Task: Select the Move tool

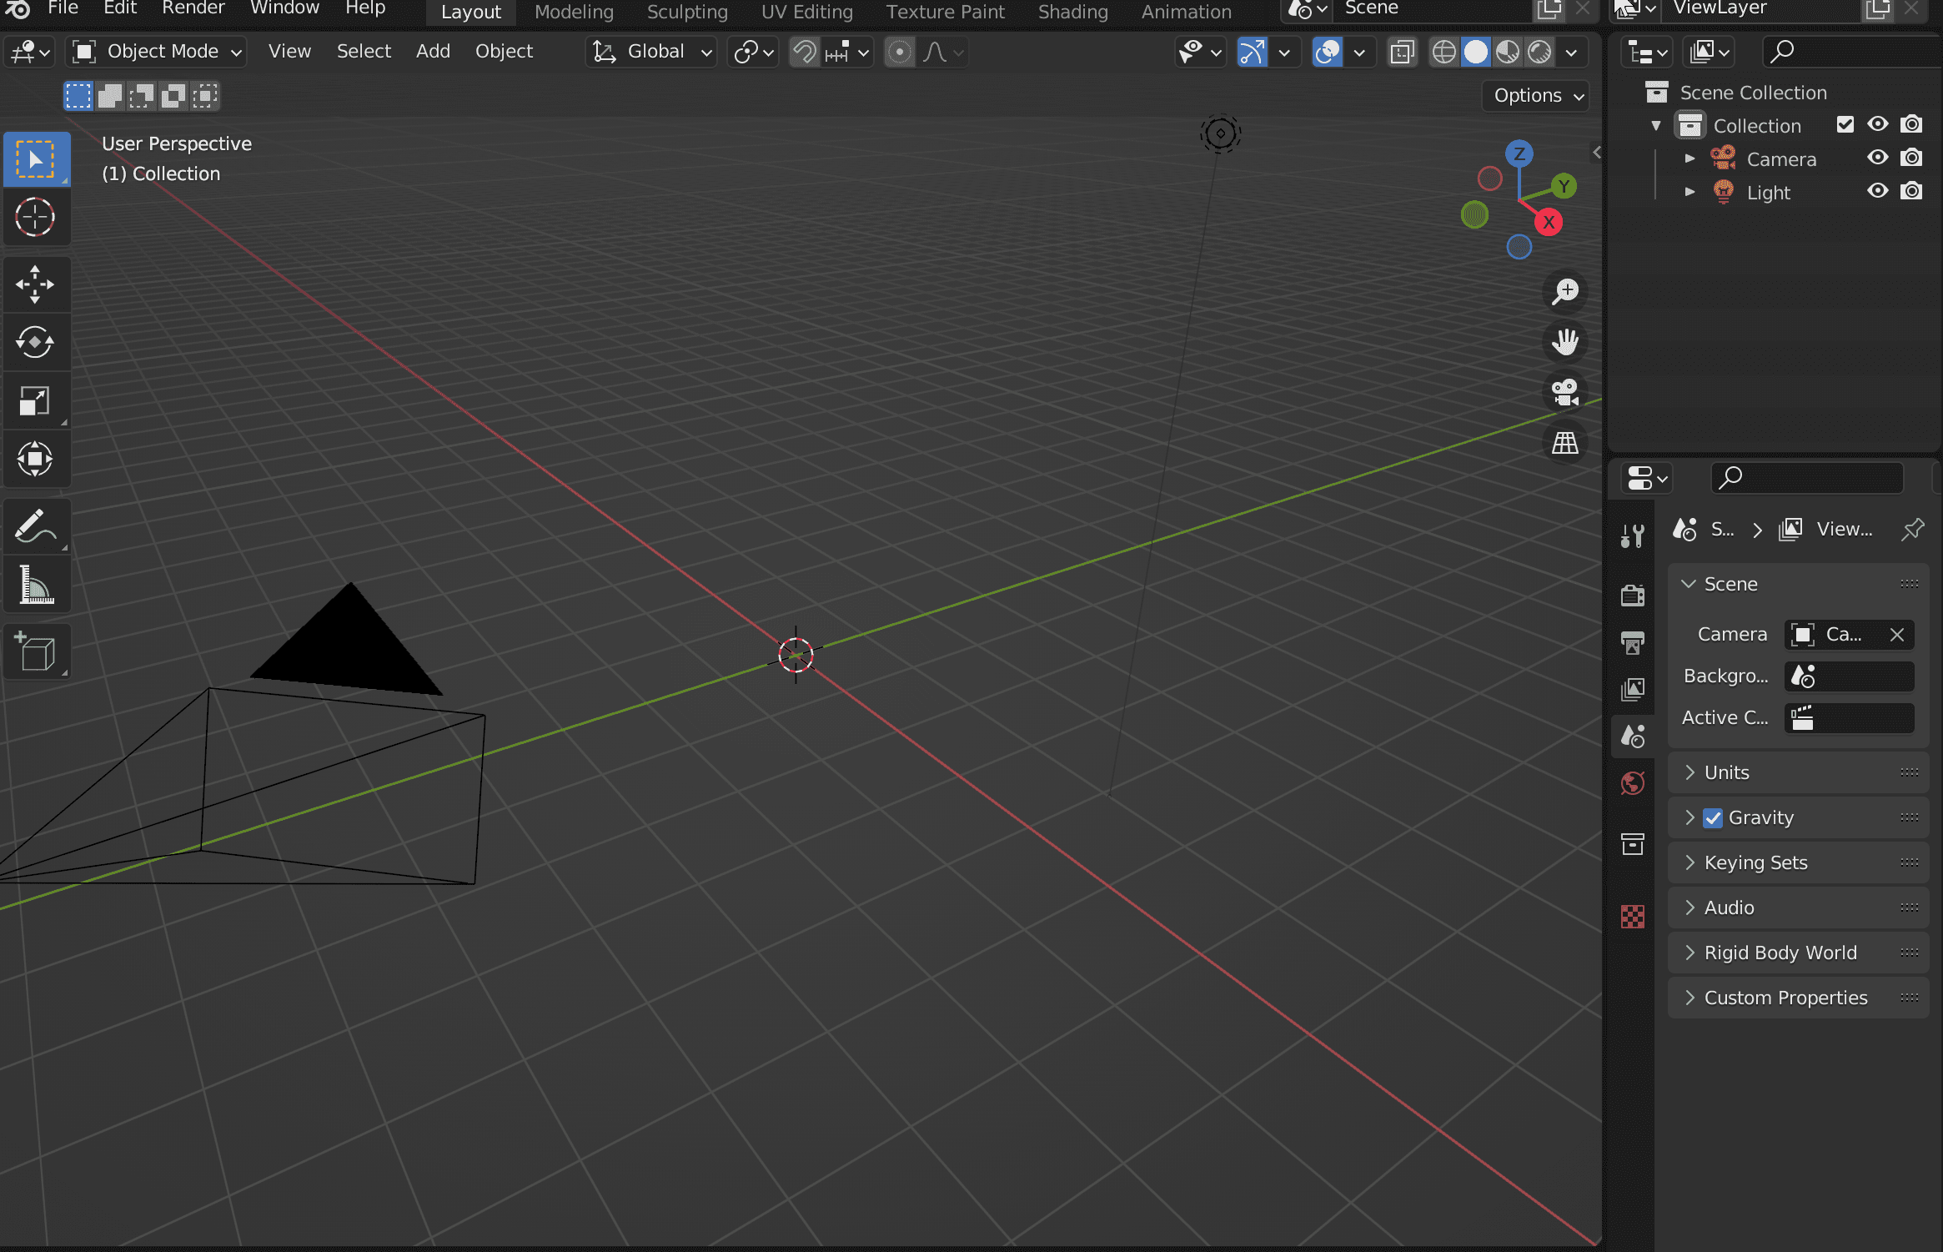Action: click(x=36, y=284)
